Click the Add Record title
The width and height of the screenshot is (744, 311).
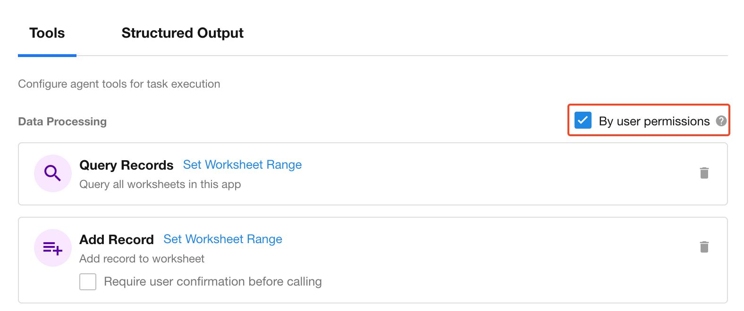click(x=116, y=239)
